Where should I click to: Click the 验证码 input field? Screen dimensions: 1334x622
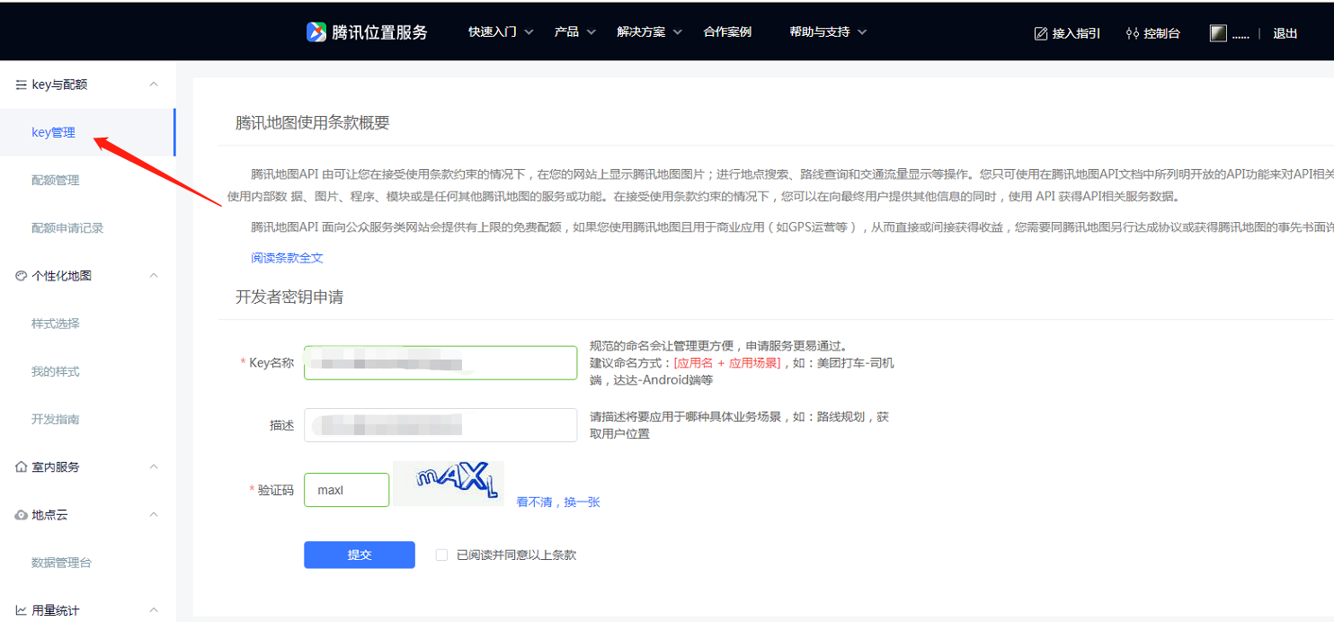[x=346, y=490]
